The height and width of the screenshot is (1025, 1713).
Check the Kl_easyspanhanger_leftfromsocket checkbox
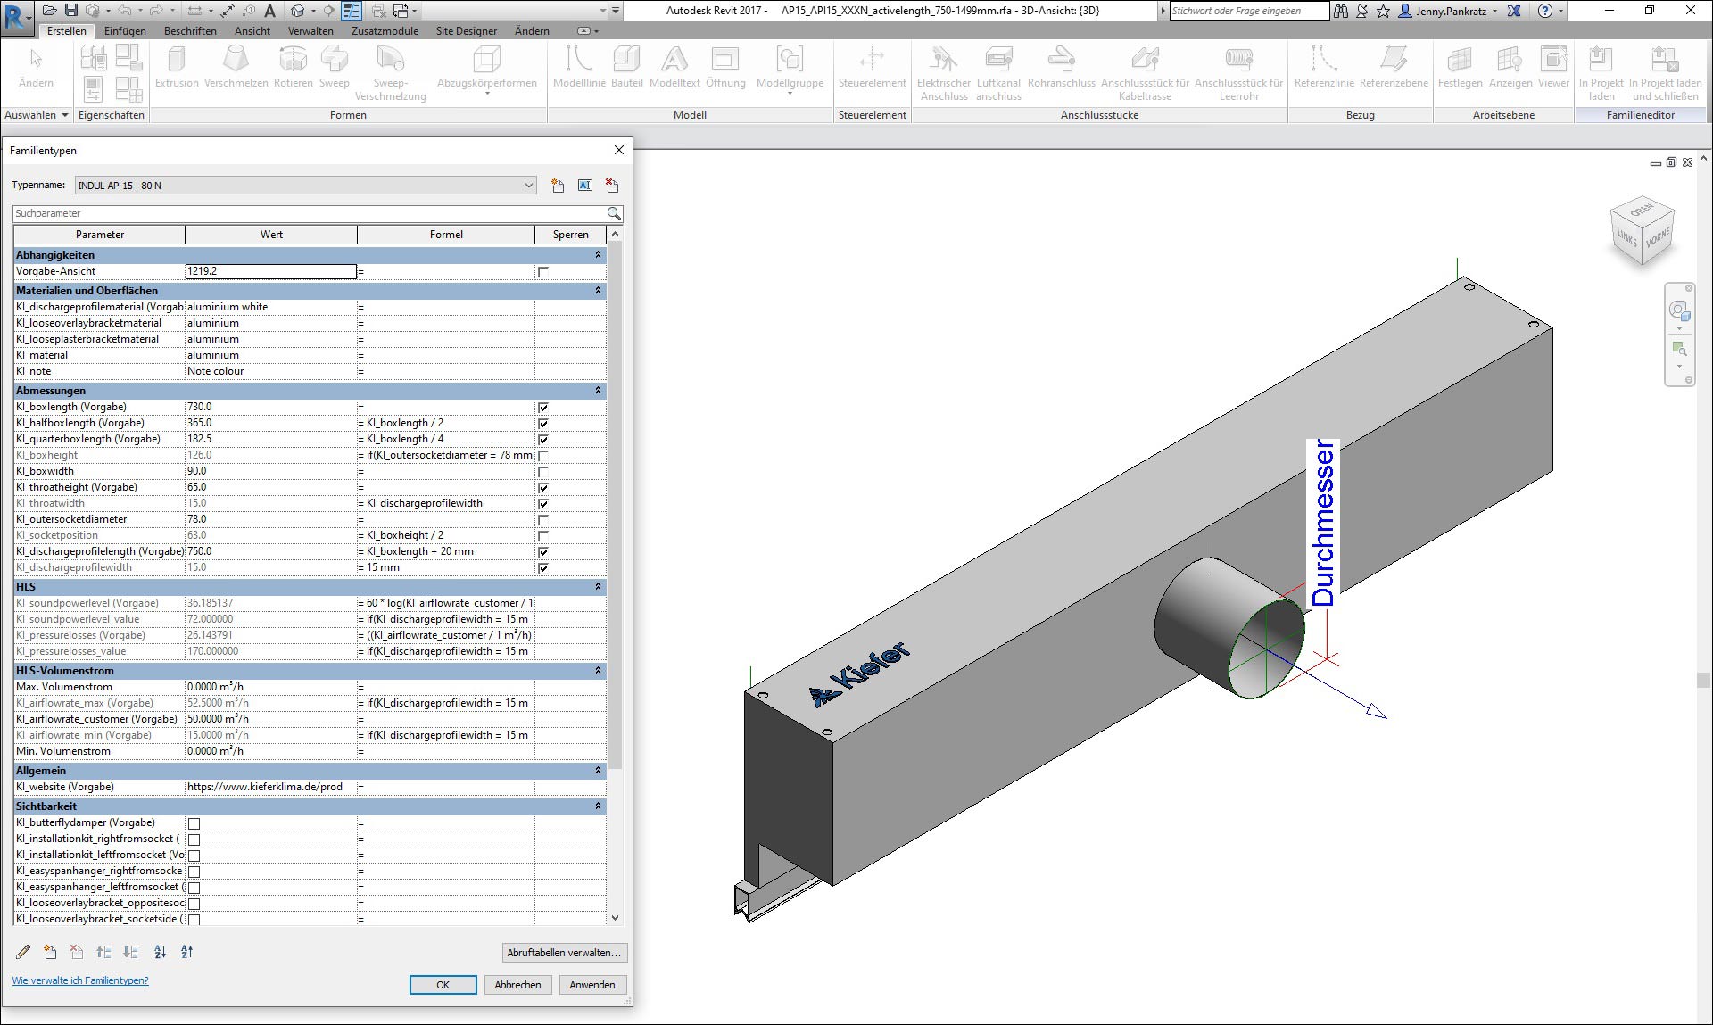pos(194,888)
